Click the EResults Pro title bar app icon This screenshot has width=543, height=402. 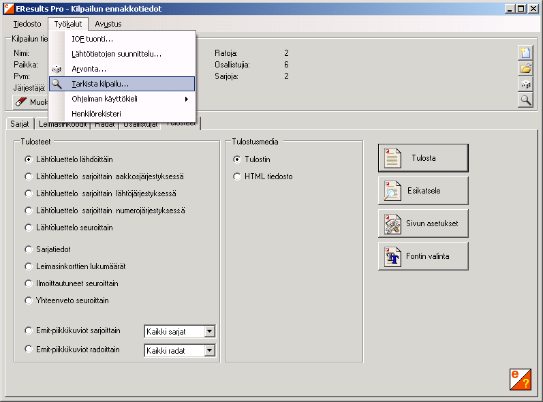(9, 9)
